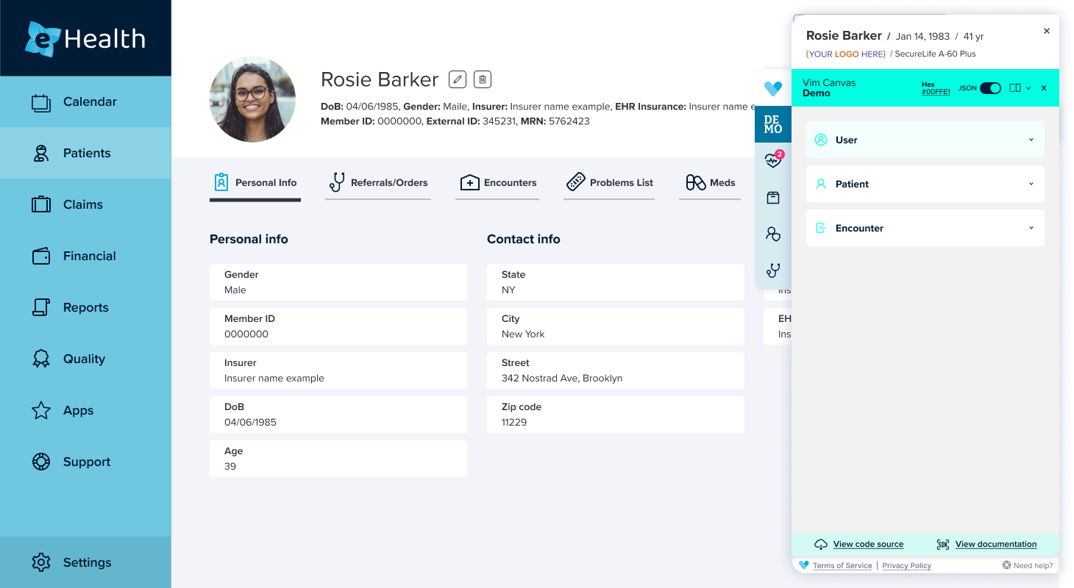1074x588 pixels.
Task: Click the person-with-shield icon in Vim rail
Action: tap(773, 234)
